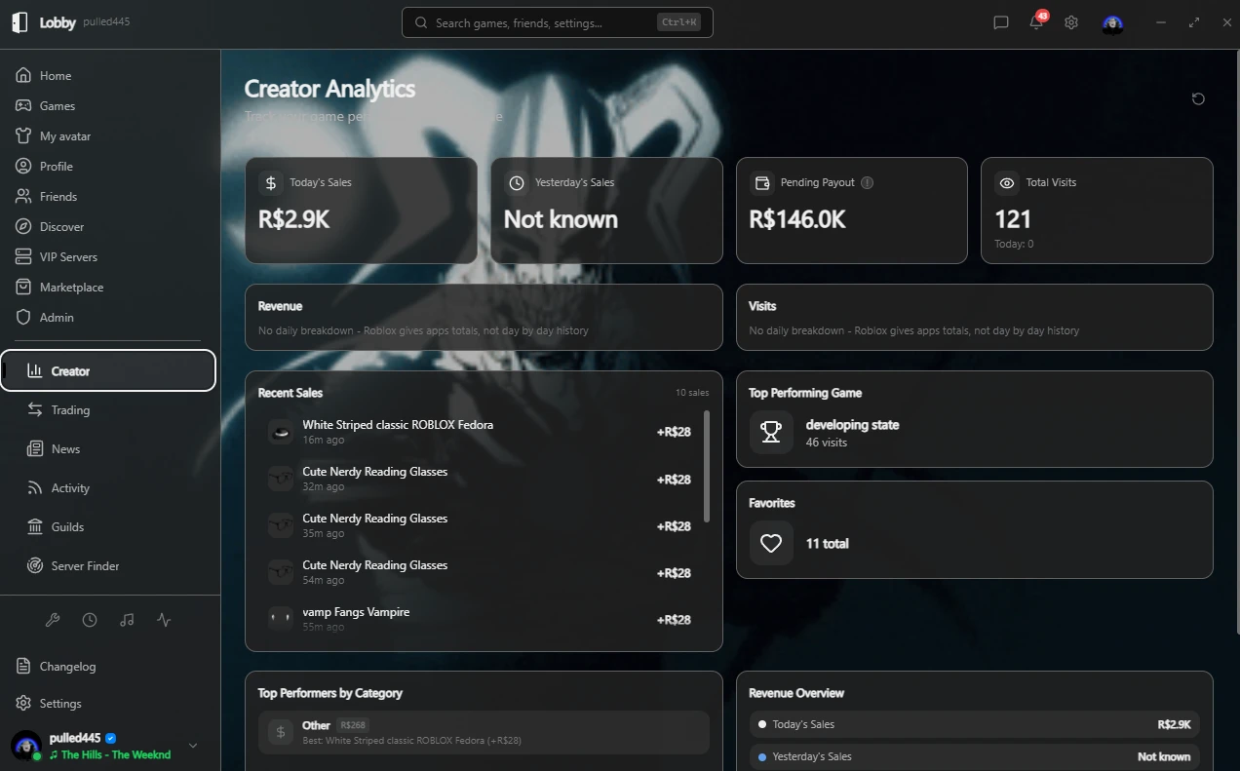Open the music note icon
This screenshot has width=1240, height=771.
click(x=127, y=620)
